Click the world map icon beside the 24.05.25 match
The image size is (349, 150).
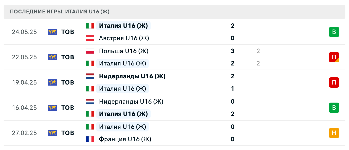click(52, 32)
